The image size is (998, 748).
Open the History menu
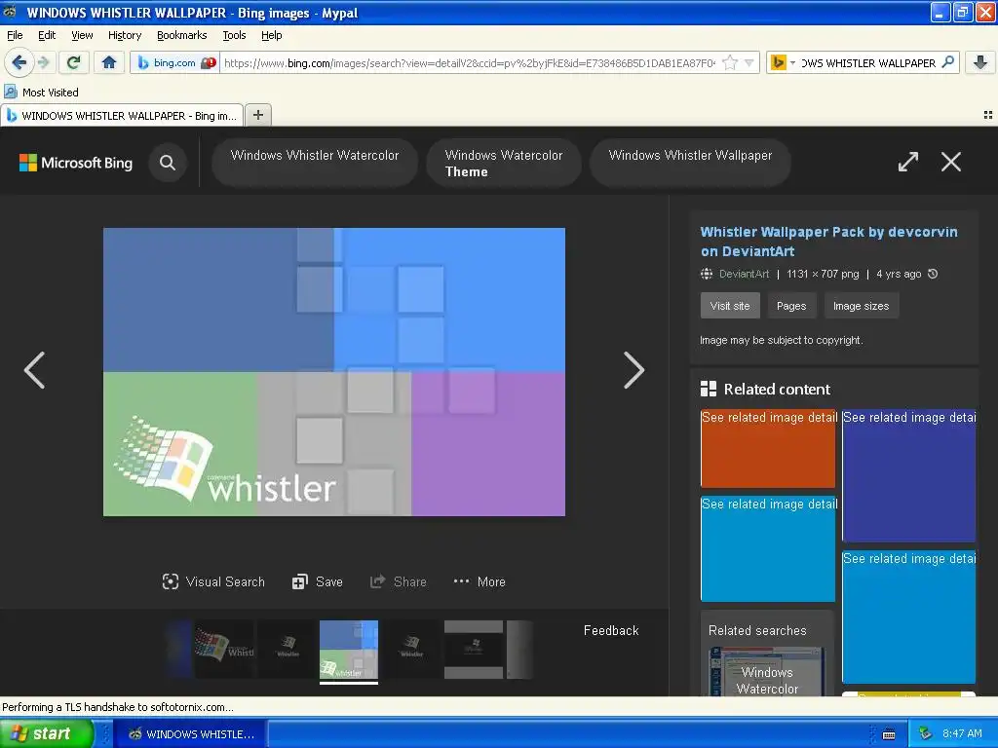pos(125,35)
